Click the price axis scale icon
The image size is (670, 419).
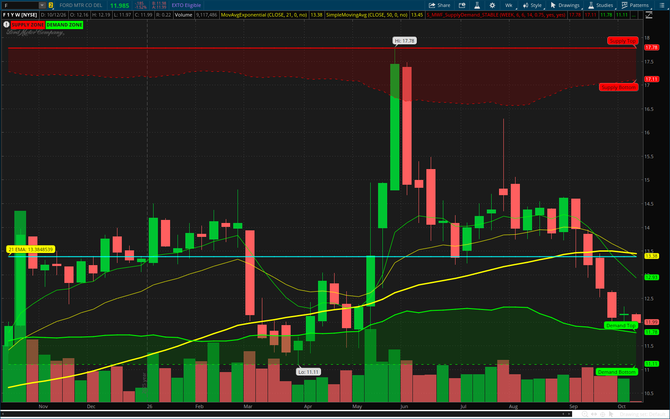pyautogui.click(x=649, y=15)
